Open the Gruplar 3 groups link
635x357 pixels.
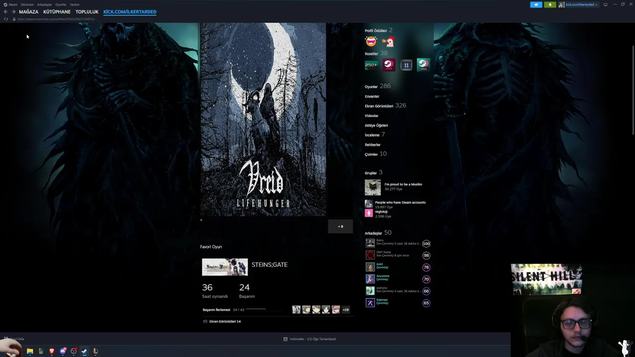(x=374, y=173)
